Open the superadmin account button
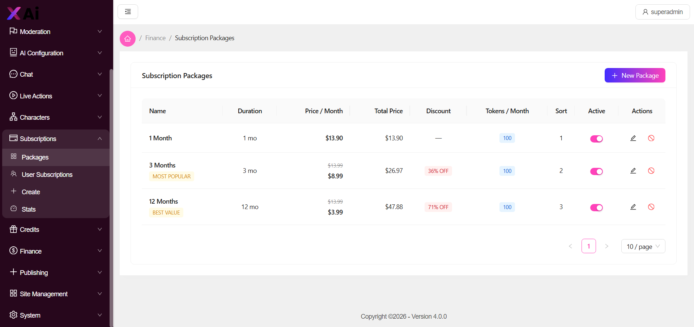Image resolution: width=694 pixels, height=327 pixels. (662, 12)
